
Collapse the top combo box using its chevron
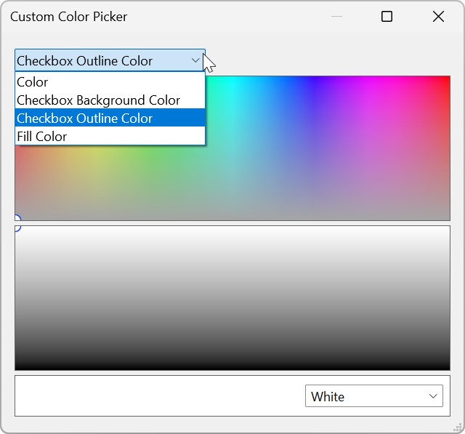tap(195, 61)
